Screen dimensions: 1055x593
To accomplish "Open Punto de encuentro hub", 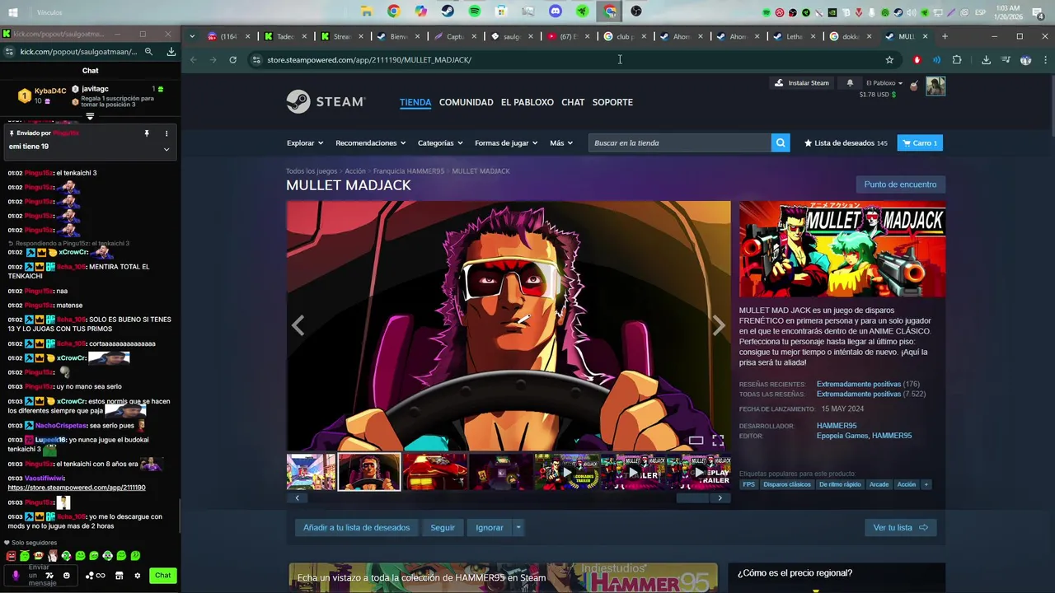I will [900, 184].
